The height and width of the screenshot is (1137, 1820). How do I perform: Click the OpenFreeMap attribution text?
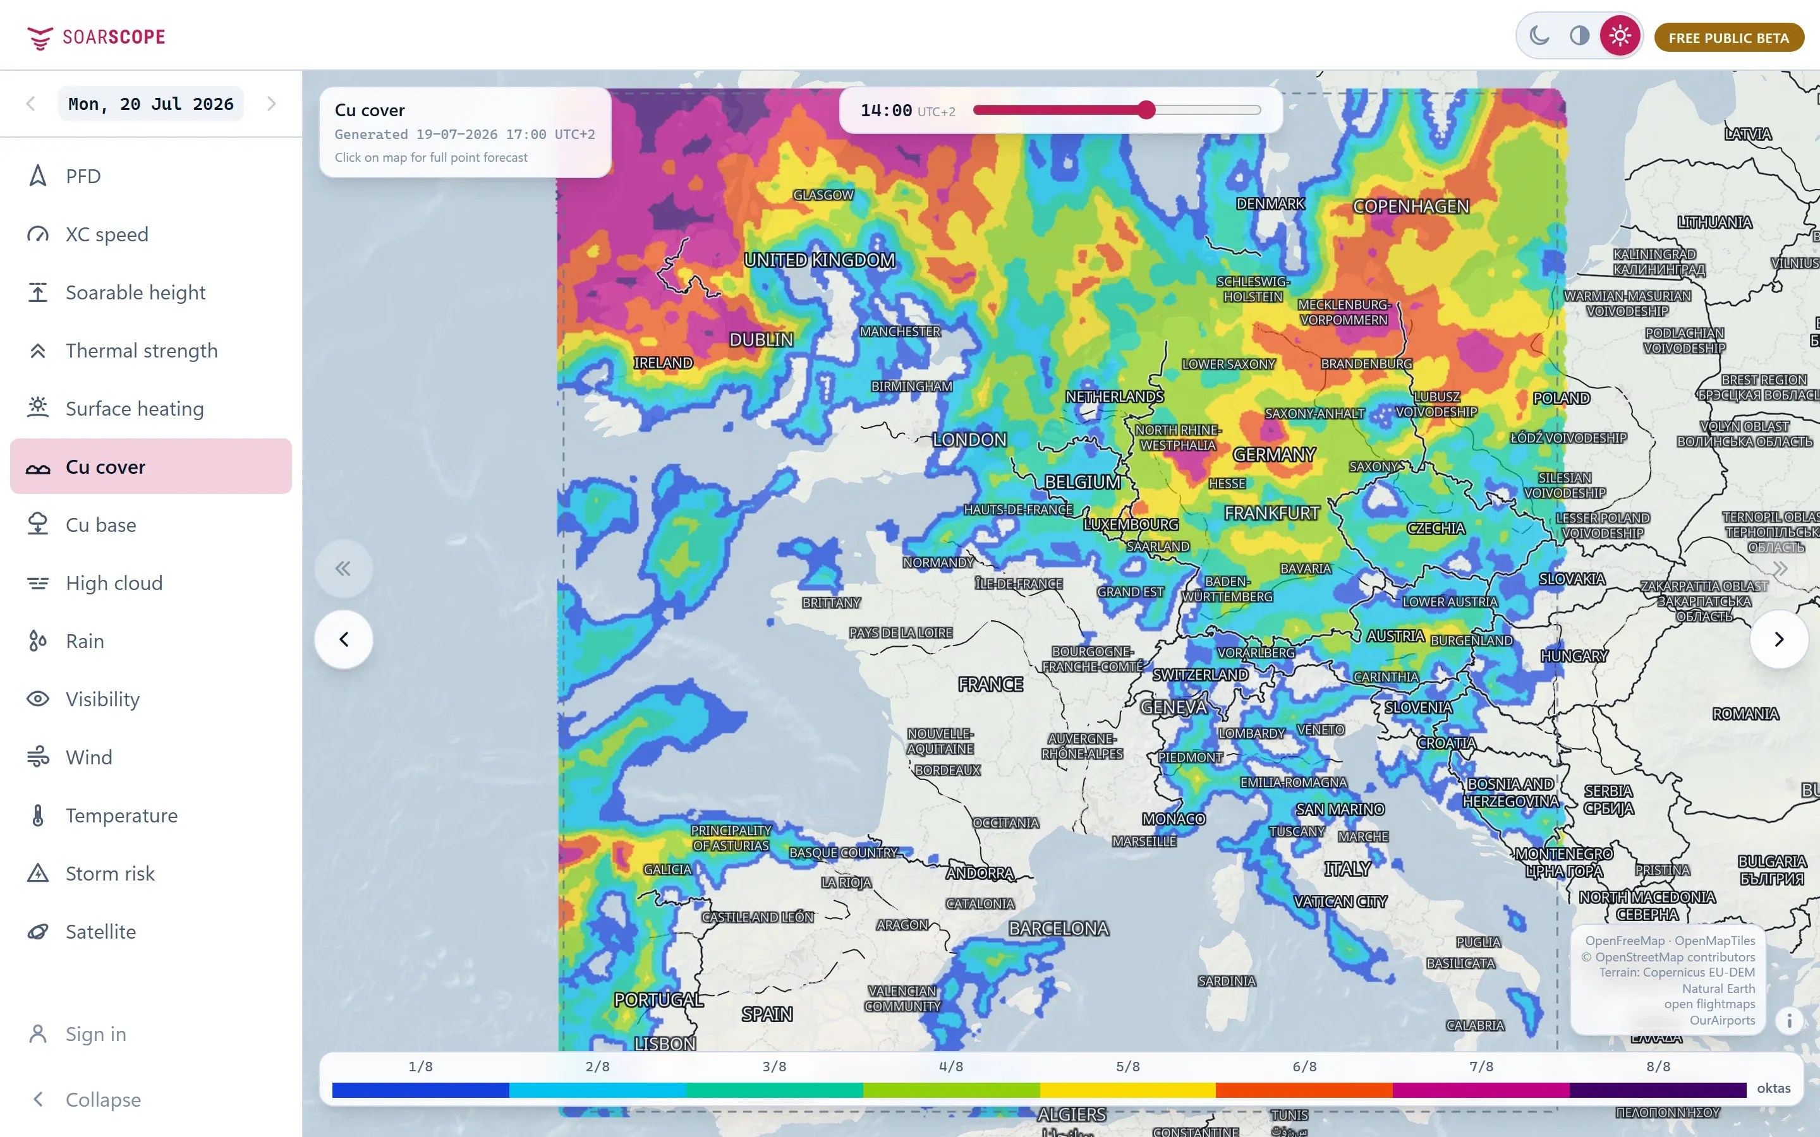click(x=1625, y=941)
